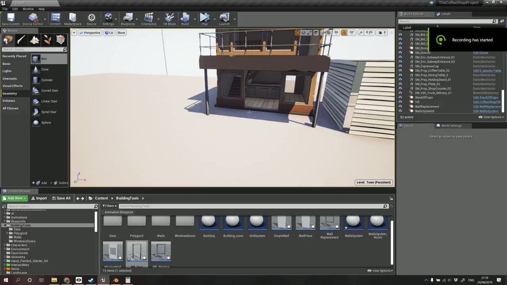507x285 pixels.
Task: Toggle visibility of SM_EspressoCup actor
Action: point(401,66)
